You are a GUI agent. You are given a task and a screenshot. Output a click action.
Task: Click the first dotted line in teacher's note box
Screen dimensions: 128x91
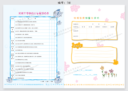point(94,51)
